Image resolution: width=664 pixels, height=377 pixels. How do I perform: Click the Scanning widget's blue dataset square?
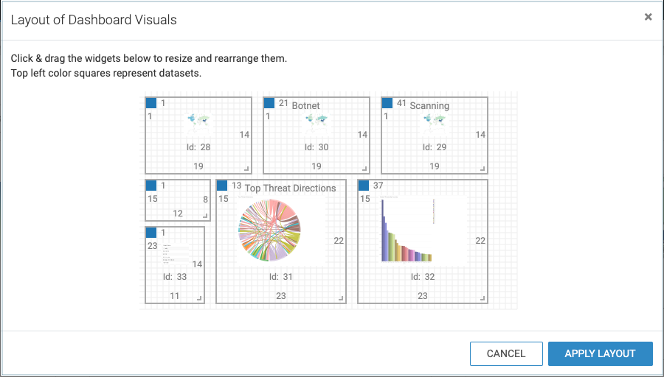tap(387, 103)
